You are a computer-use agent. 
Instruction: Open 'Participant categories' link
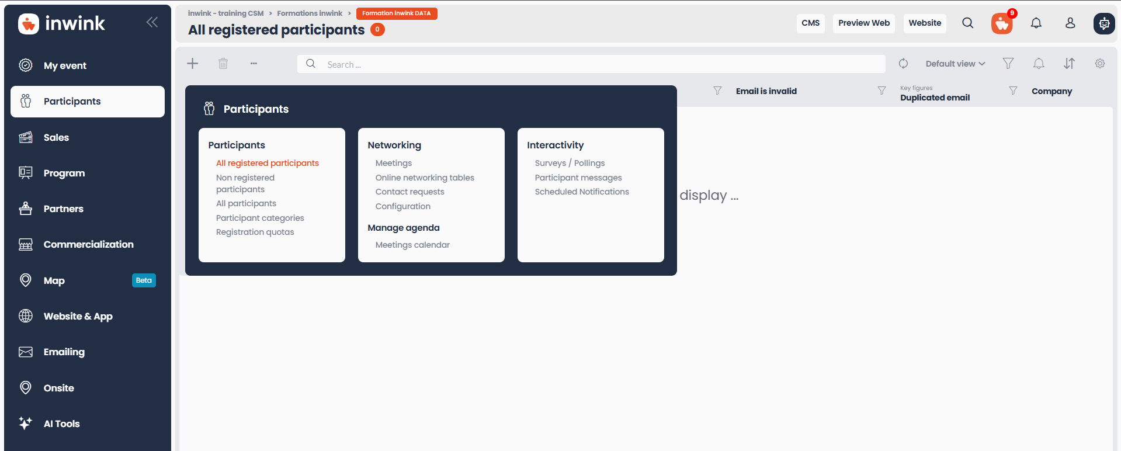[x=260, y=218]
